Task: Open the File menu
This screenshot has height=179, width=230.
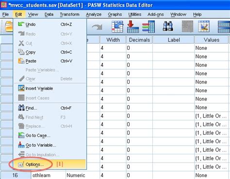Action: [x=5, y=15]
